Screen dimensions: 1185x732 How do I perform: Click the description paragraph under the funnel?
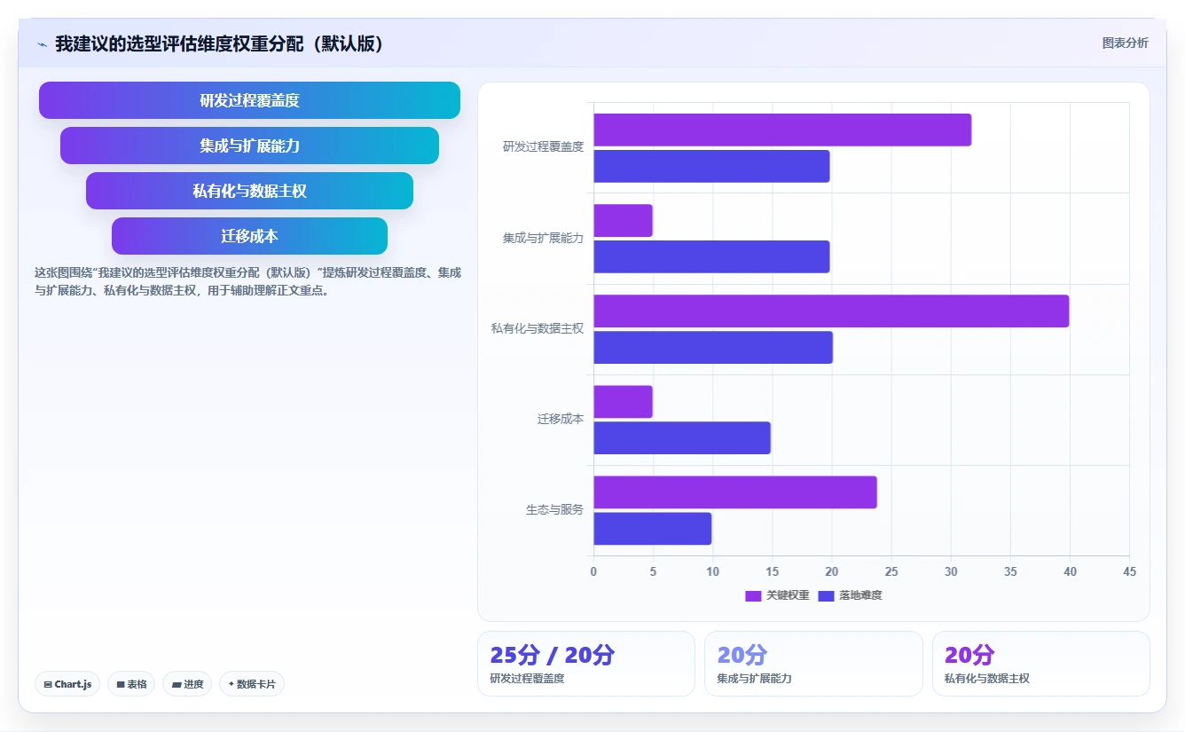pyautogui.click(x=248, y=281)
